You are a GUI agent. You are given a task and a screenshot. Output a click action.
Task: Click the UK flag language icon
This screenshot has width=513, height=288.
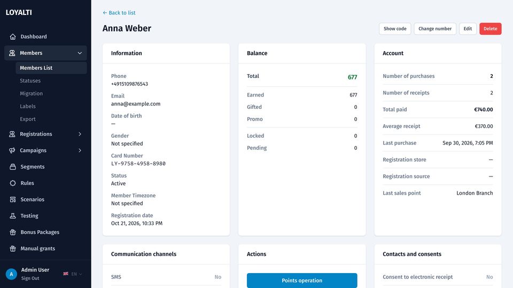66,274
